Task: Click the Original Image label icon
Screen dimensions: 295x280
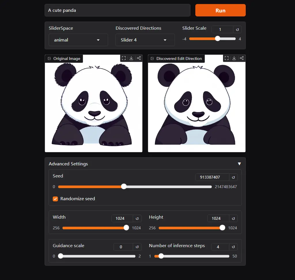Action: 49,58
